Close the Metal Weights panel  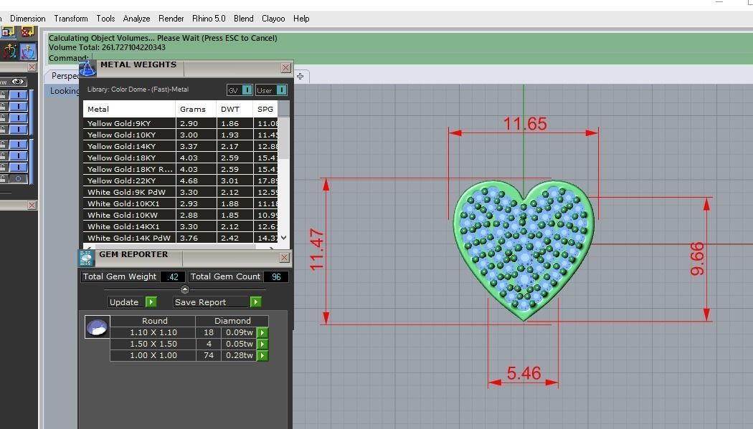[285, 67]
